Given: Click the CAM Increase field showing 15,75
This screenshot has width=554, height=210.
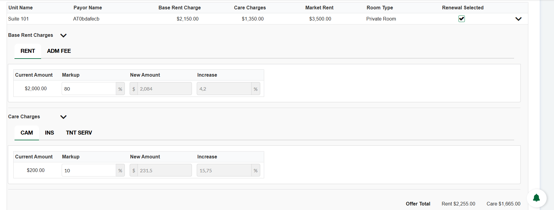Looking at the screenshot, I should pos(224,170).
